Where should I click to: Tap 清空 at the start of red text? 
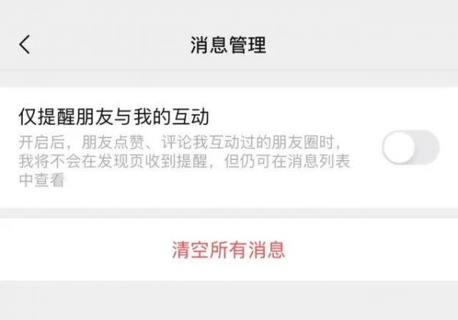tap(190, 250)
